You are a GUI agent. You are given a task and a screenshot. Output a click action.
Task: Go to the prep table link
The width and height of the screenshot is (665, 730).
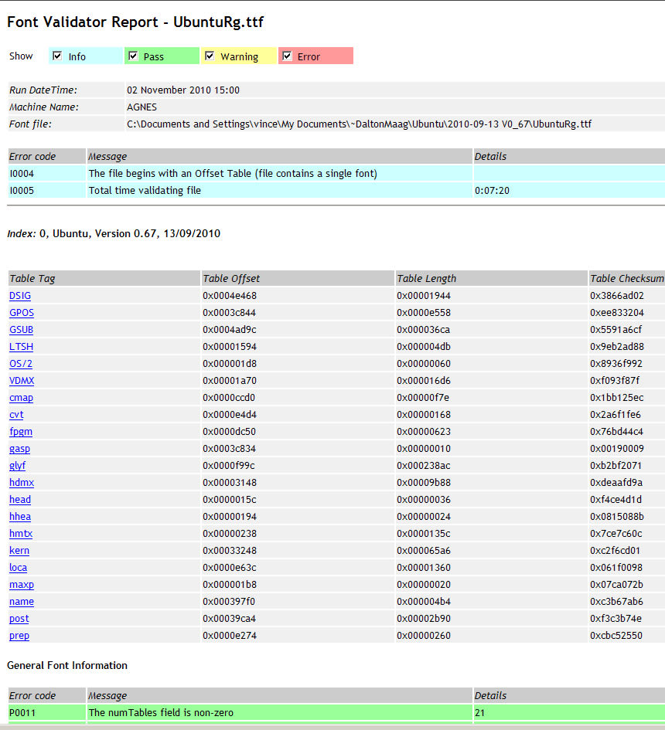[19, 636]
